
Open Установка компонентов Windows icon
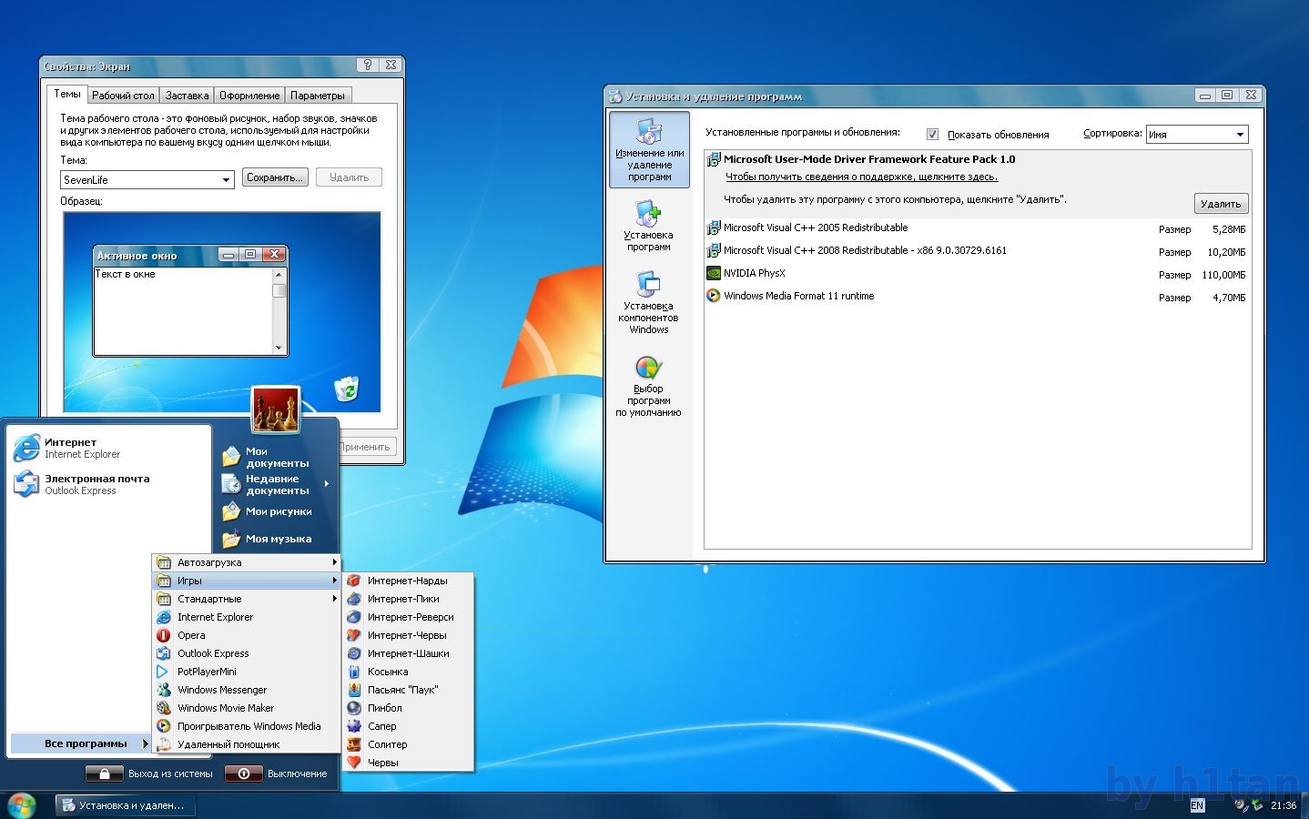pyautogui.click(x=648, y=284)
